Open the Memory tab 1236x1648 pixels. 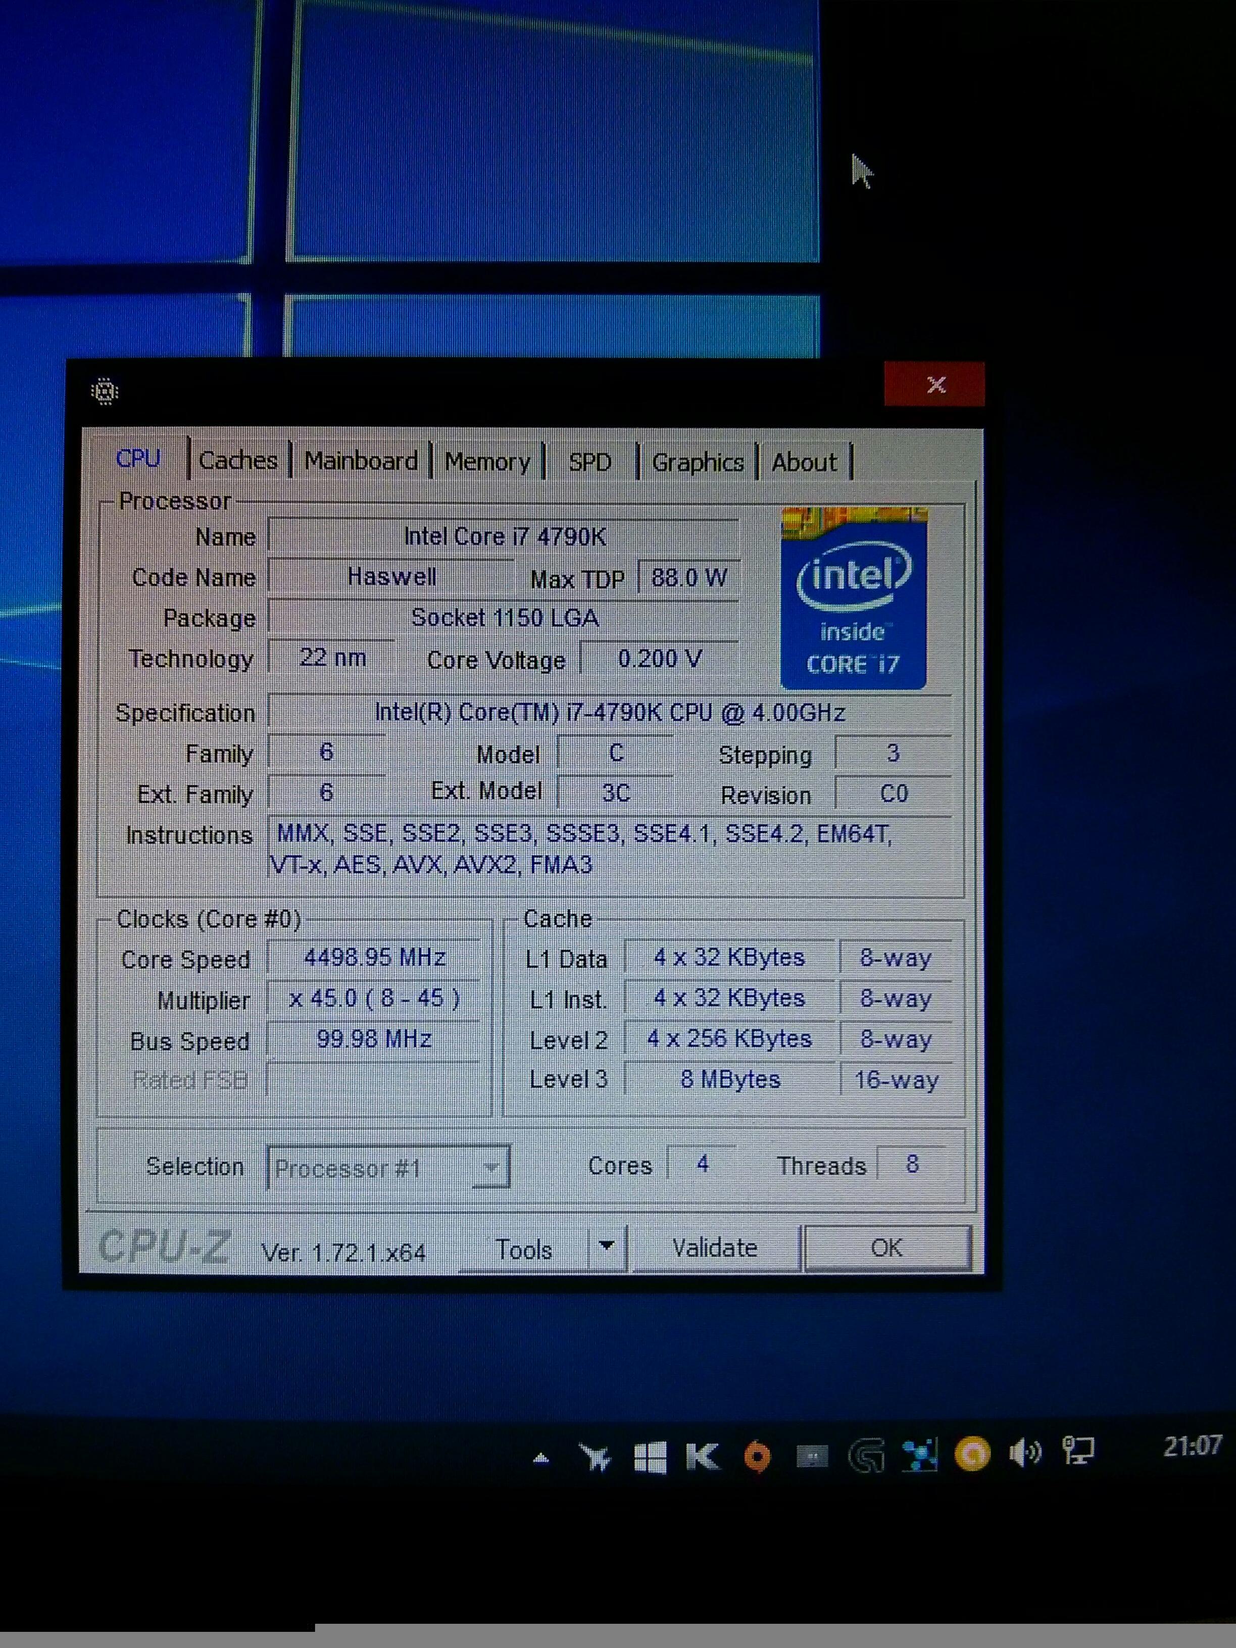point(486,462)
